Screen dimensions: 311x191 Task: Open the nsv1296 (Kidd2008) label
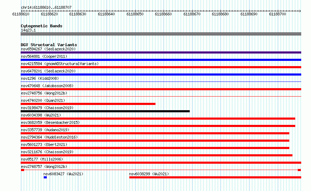[40, 78]
